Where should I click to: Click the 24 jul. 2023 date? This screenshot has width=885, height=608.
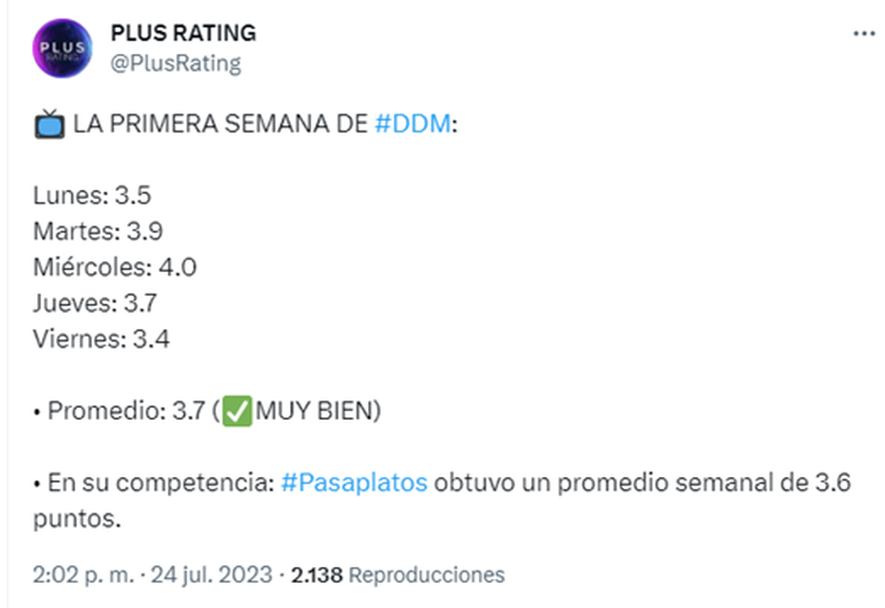[212, 574]
